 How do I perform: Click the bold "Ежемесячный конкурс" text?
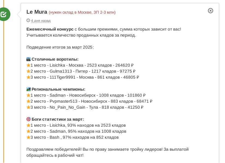point(50,29)
